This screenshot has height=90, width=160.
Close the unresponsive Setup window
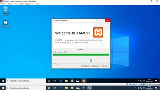click(107, 20)
